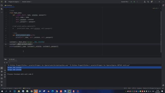Open the main hamburger menu
Viewport: 165px width, 93px height.
click(5, 2)
